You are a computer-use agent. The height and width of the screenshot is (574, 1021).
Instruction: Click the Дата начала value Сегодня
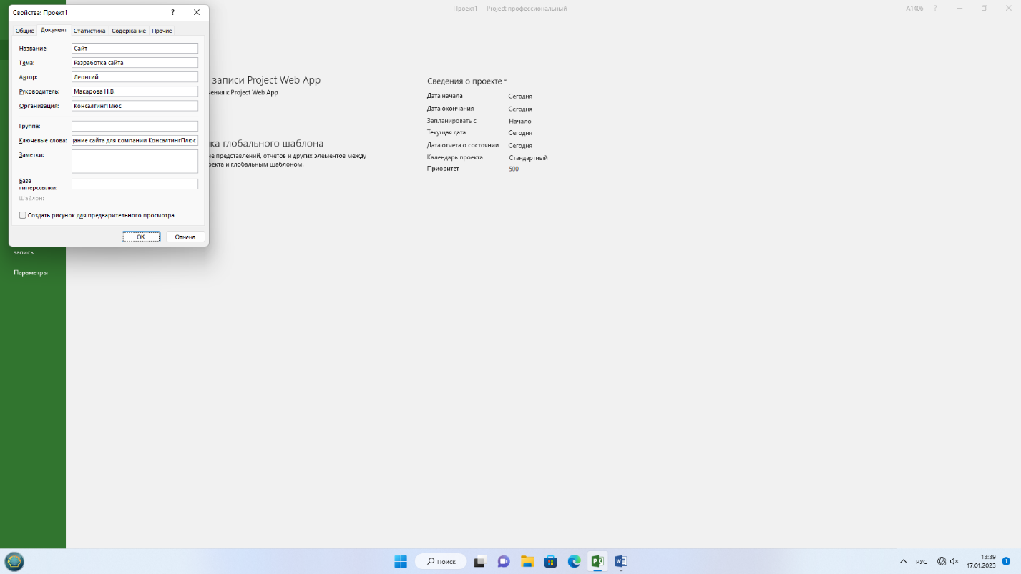[520, 96]
